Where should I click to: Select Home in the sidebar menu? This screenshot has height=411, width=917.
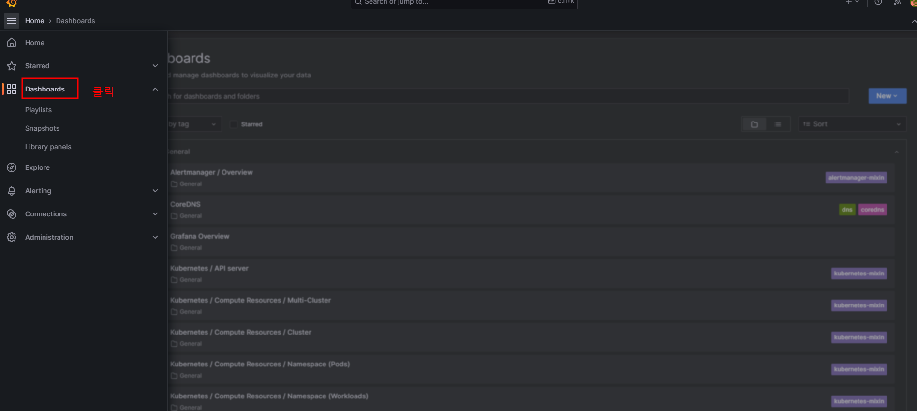[x=35, y=43]
